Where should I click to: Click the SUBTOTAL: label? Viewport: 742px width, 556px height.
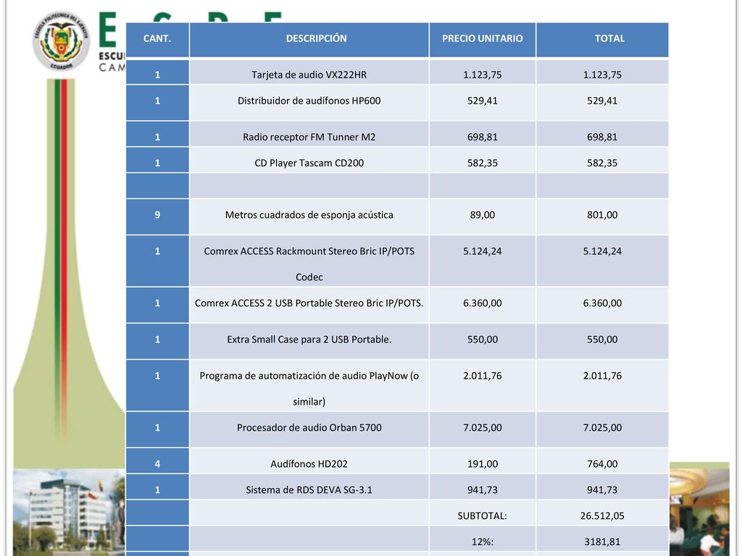pos(482,515)
